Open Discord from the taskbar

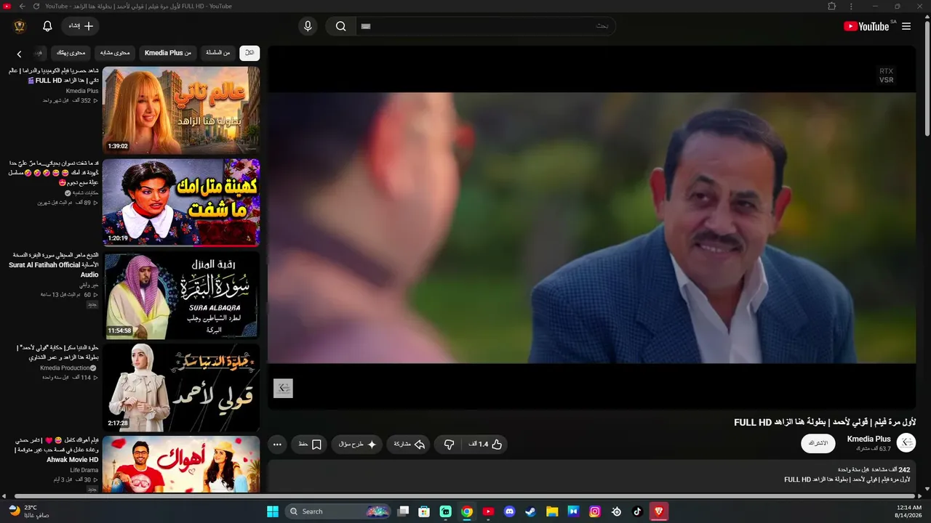coord(509,511)
